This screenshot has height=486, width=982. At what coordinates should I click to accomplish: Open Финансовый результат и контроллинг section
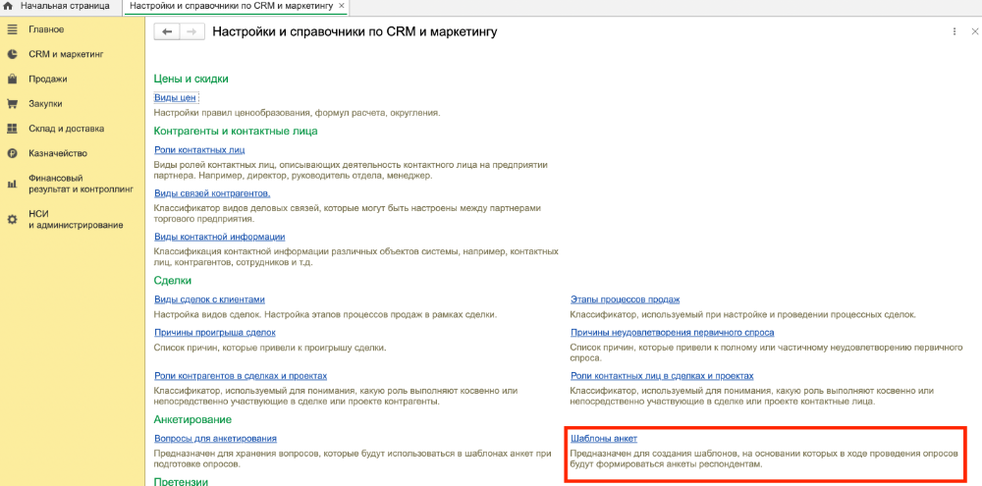pos(81,183)
